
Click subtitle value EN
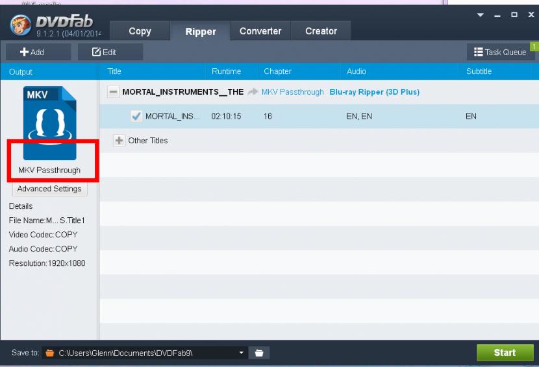click(471, 116)
